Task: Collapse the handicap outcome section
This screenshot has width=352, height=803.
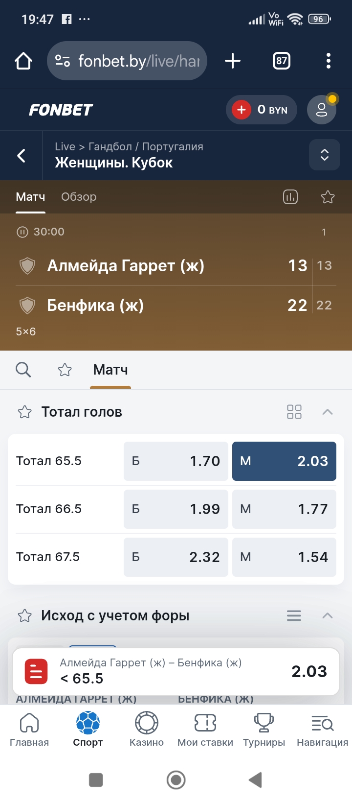Action: pos(328,615)
